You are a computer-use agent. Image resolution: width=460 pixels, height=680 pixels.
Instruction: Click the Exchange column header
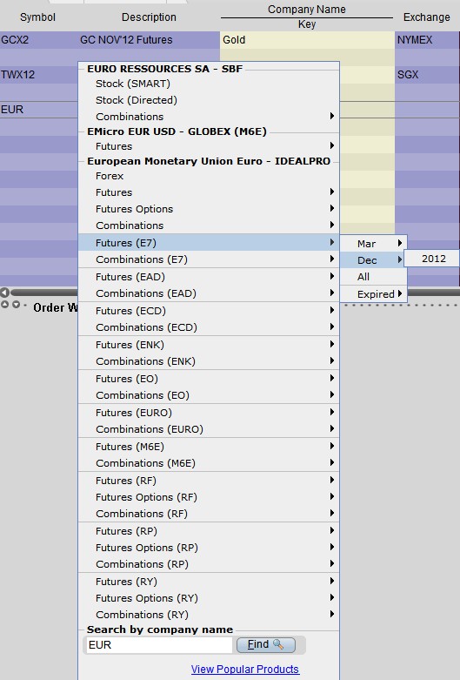pyautogui.click(x=427, y=17)
